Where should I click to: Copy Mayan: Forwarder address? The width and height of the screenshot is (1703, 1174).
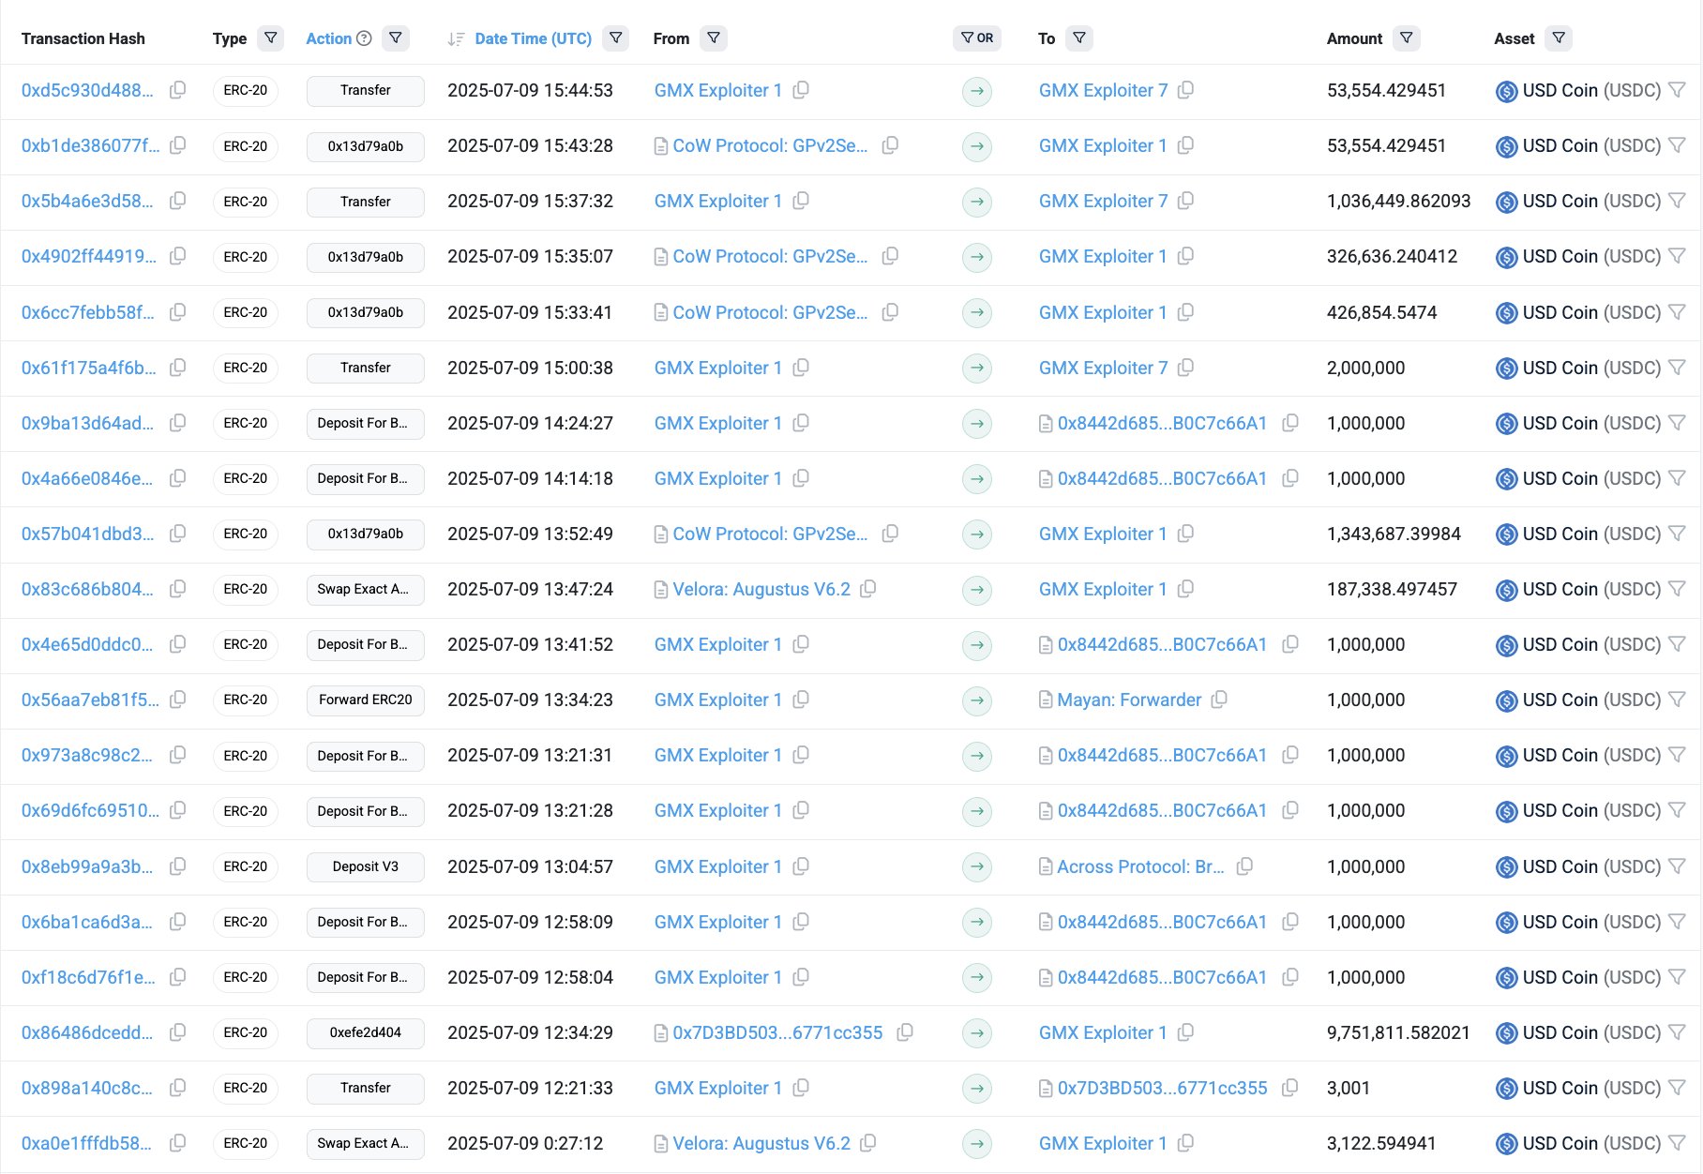(1219, 700)
